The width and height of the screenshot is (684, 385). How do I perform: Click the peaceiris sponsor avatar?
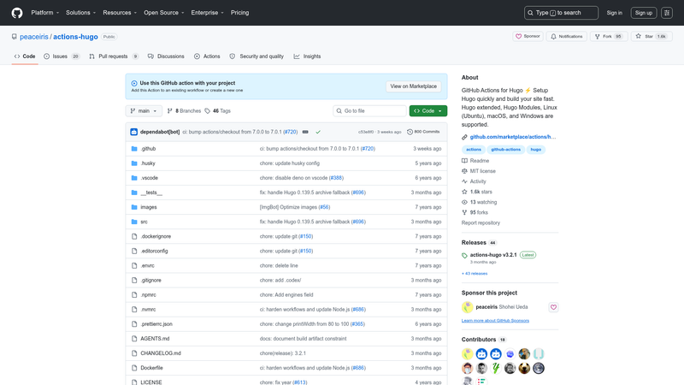(x=467, y=307)
